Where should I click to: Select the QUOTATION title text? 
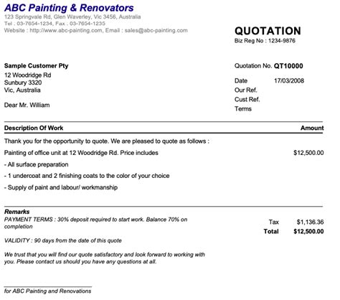click(268, 31)
